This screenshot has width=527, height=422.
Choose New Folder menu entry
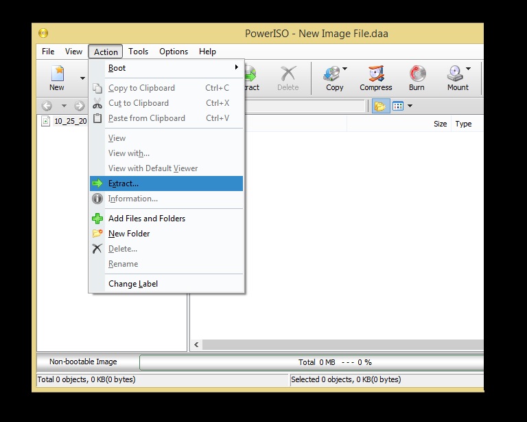166,234
